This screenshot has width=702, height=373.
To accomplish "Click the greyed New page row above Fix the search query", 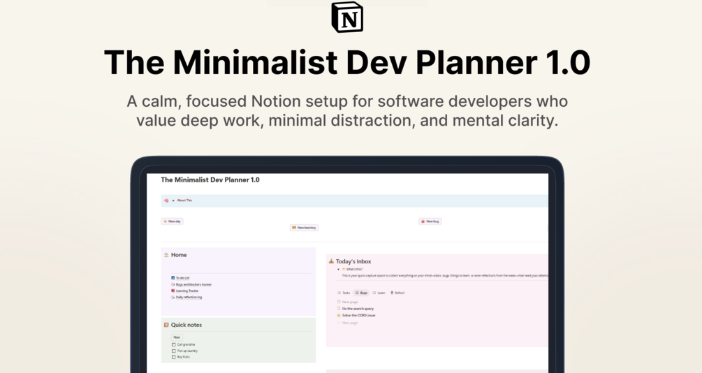I will 348,302.
